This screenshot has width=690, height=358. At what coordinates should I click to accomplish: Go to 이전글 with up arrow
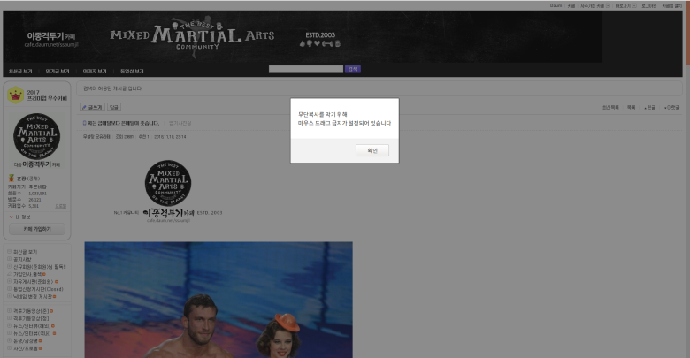(x=649, y=107)
